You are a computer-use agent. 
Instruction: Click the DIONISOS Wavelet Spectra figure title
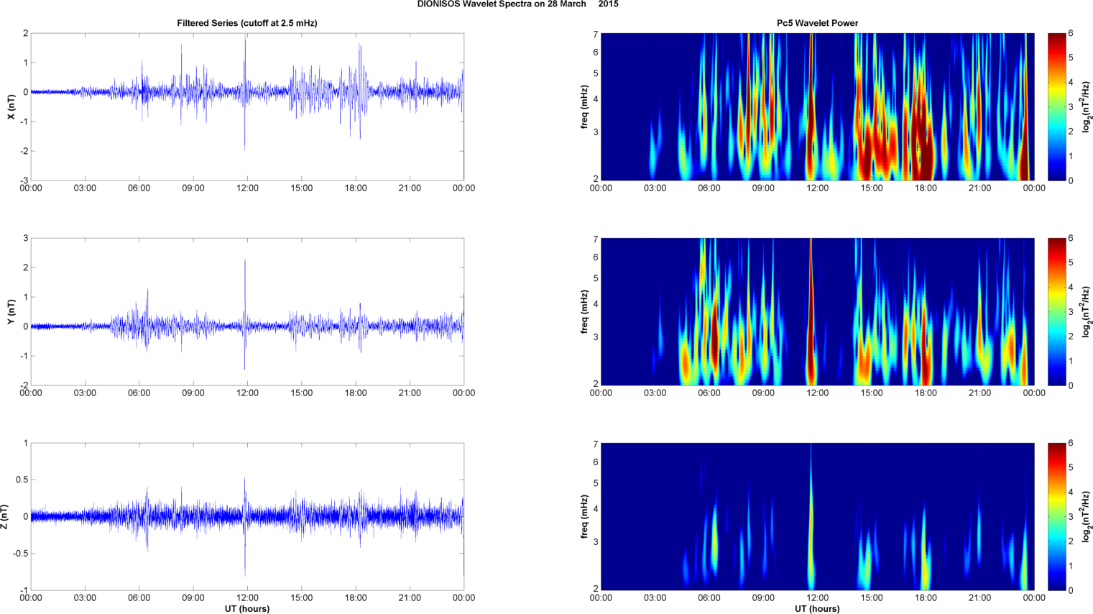[x=517, y=4]
